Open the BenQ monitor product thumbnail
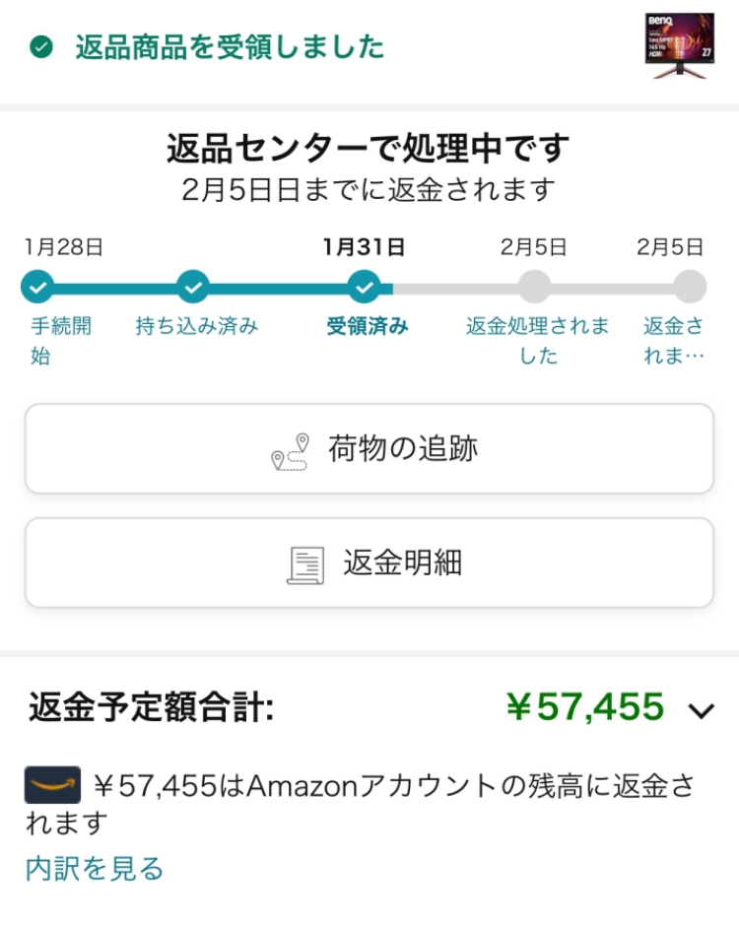This screenshot has height=926, width=739. (x=679, y=46)
